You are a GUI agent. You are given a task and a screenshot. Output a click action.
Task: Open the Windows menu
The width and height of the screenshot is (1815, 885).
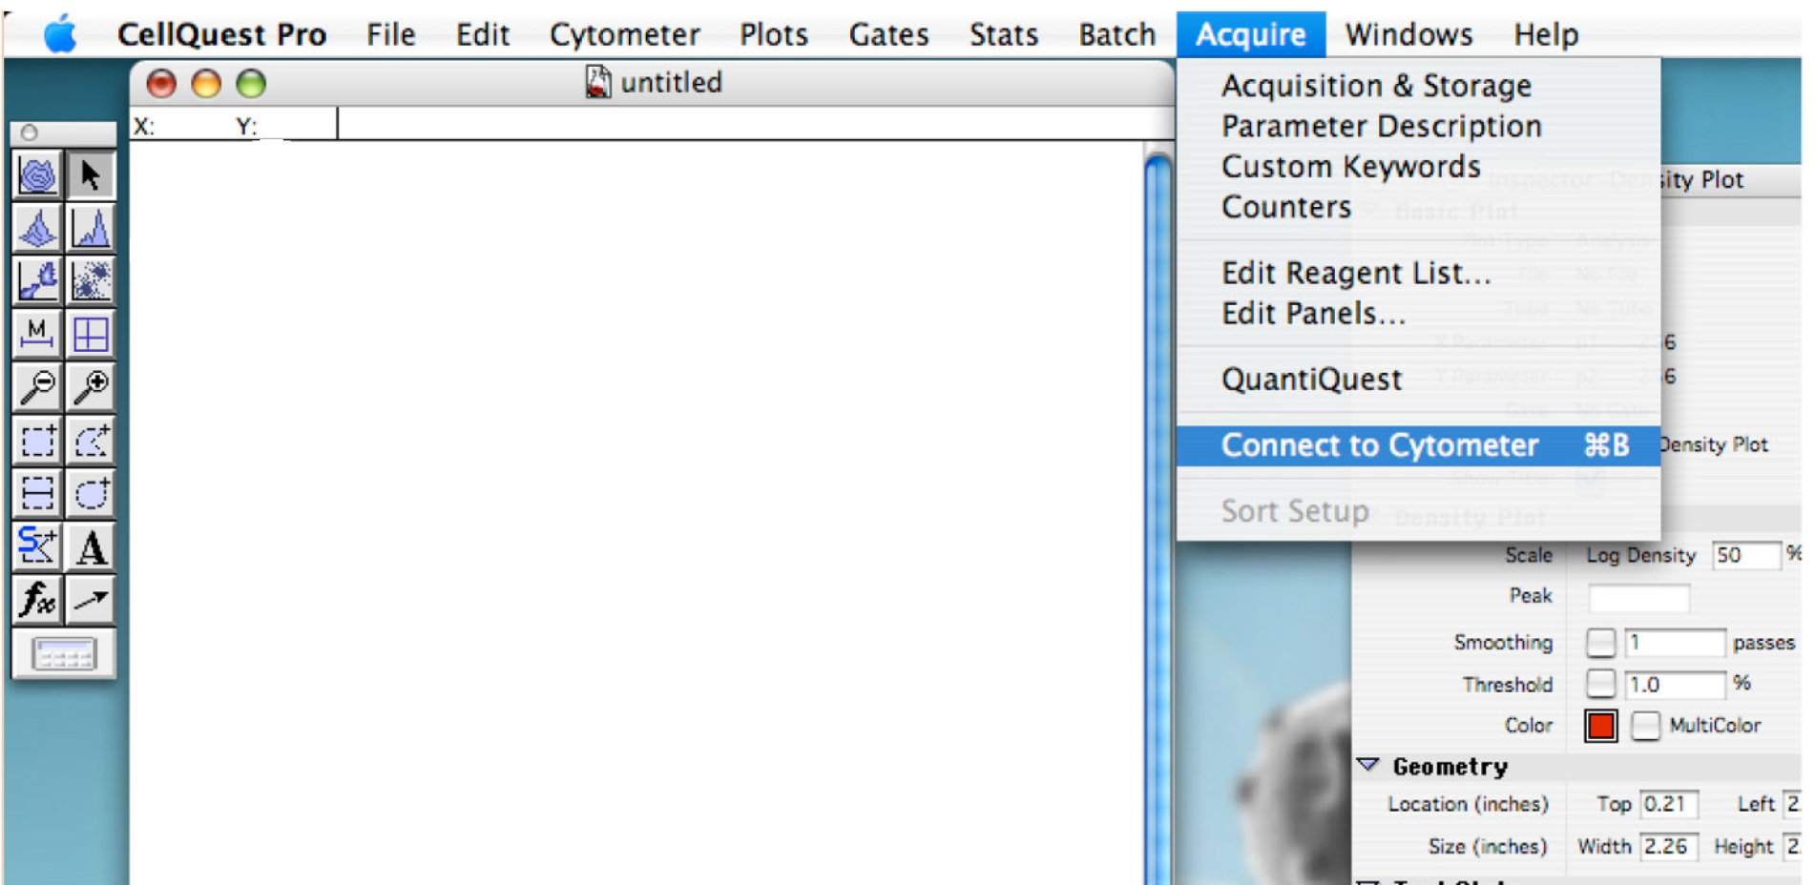coord(1408,34)
